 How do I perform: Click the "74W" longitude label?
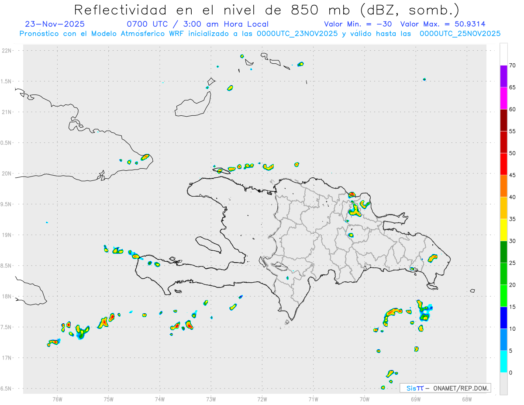160,399
